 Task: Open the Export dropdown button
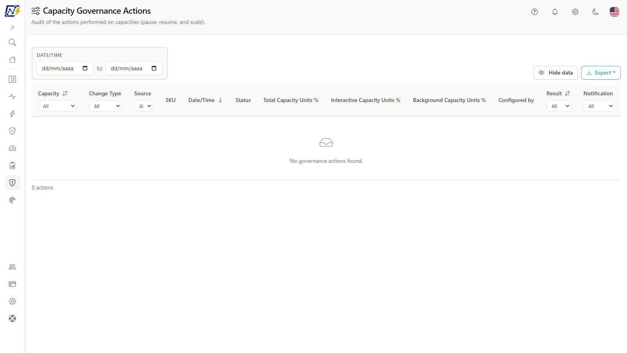click(x=601, y=73)
